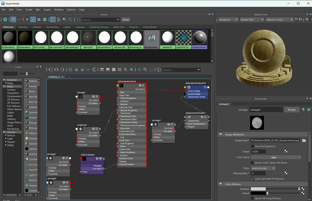Click the folder icon next to Image Name
This screenshot has height=201, width=312.
(304, 141)
